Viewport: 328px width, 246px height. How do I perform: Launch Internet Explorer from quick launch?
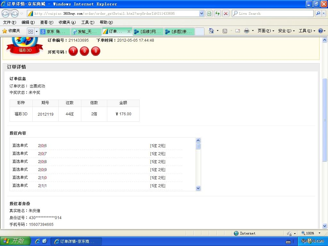(x=37, y=241)
